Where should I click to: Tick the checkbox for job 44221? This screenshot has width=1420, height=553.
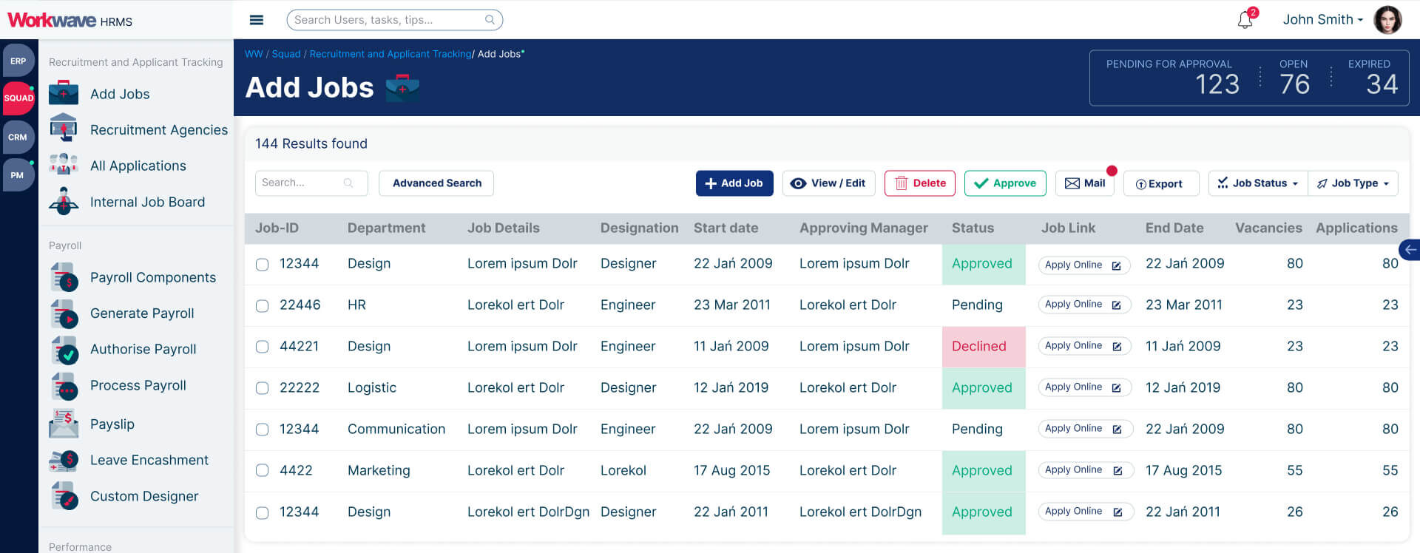(x=262, y=347)
